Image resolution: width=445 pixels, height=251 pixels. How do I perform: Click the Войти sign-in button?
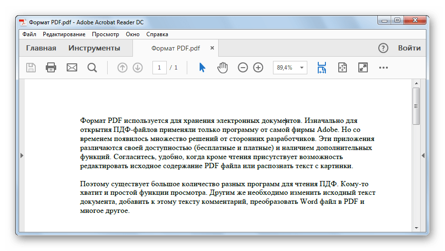pyautogui.click(x=409, y=48)
